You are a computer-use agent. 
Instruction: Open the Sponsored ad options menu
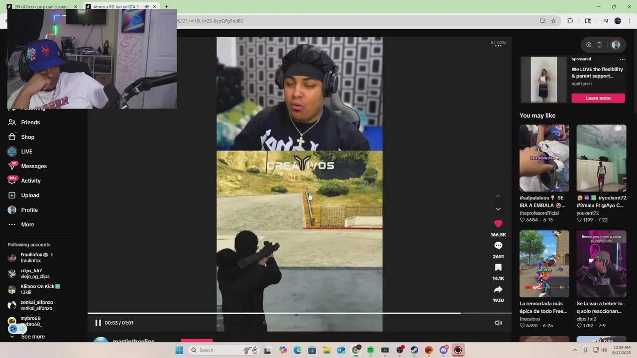tap(622, 59)
